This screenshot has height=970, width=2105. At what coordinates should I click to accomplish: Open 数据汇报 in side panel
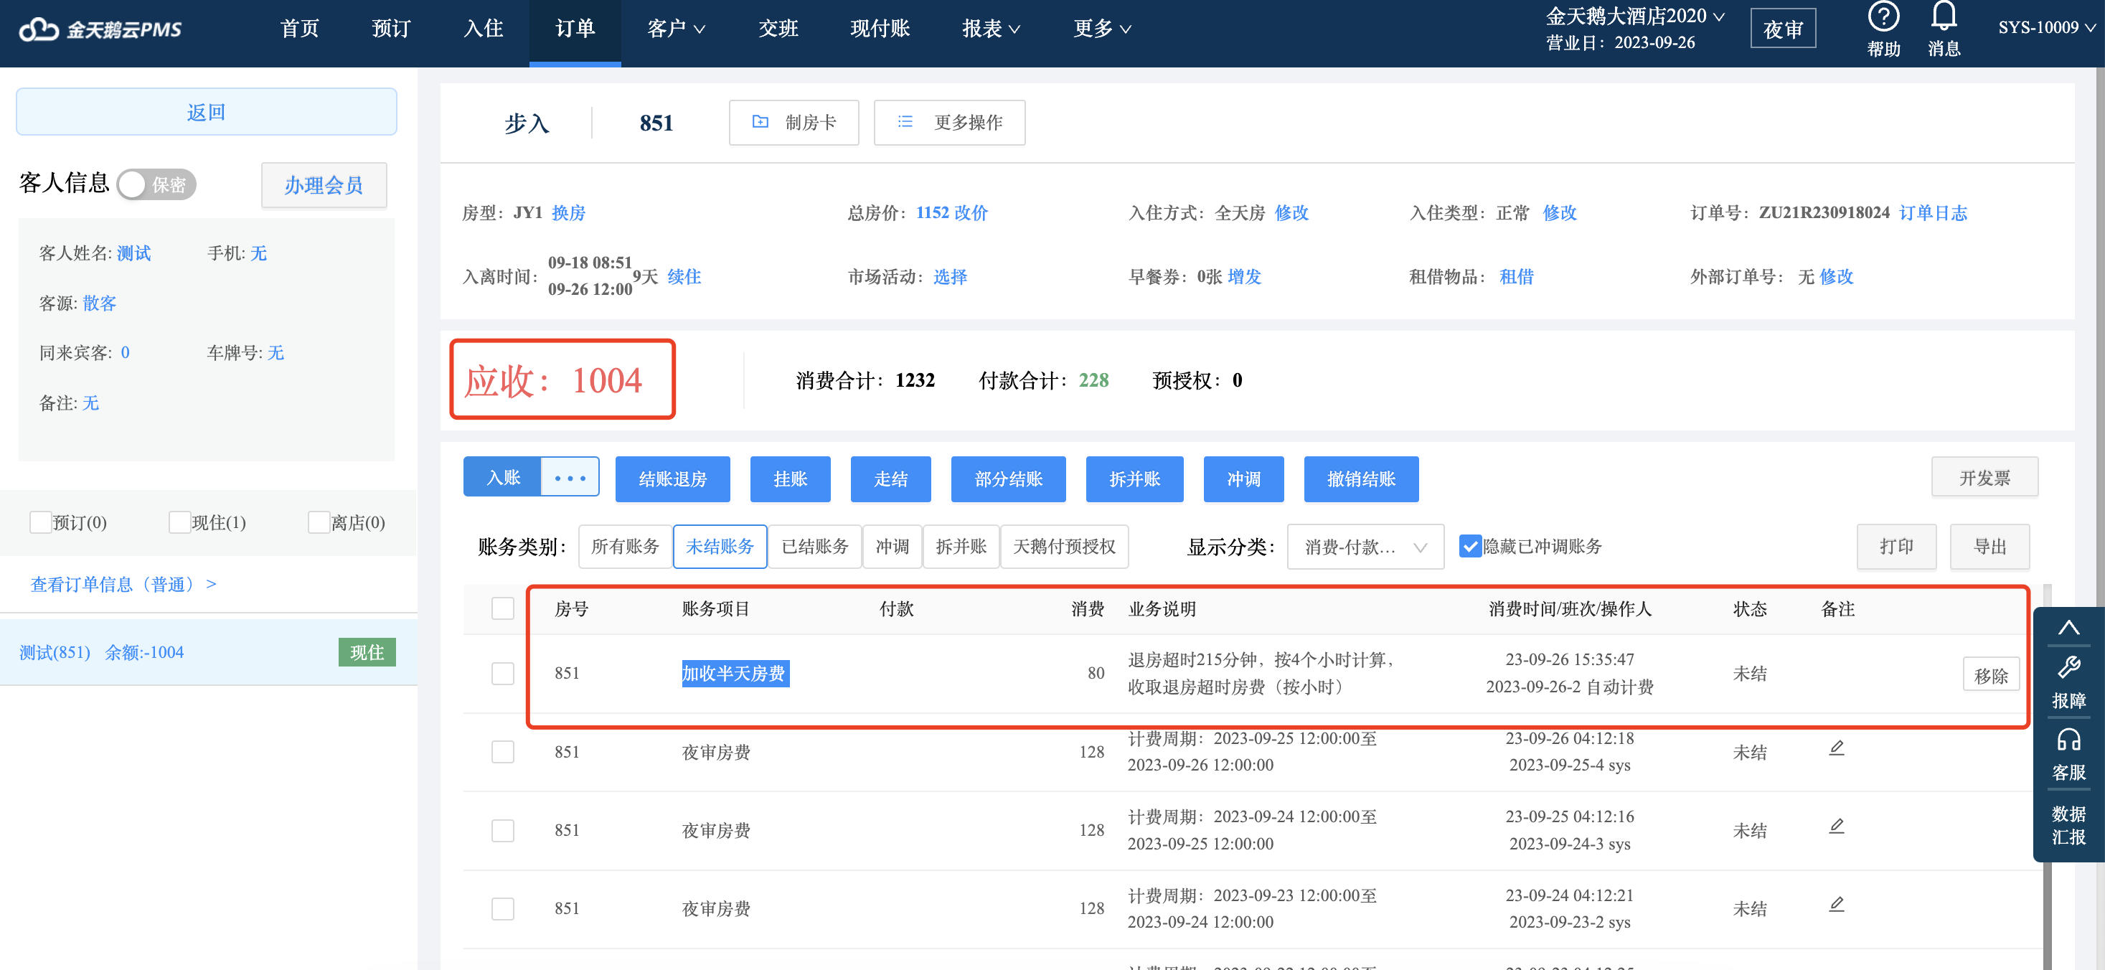[x=2068, y=824]
